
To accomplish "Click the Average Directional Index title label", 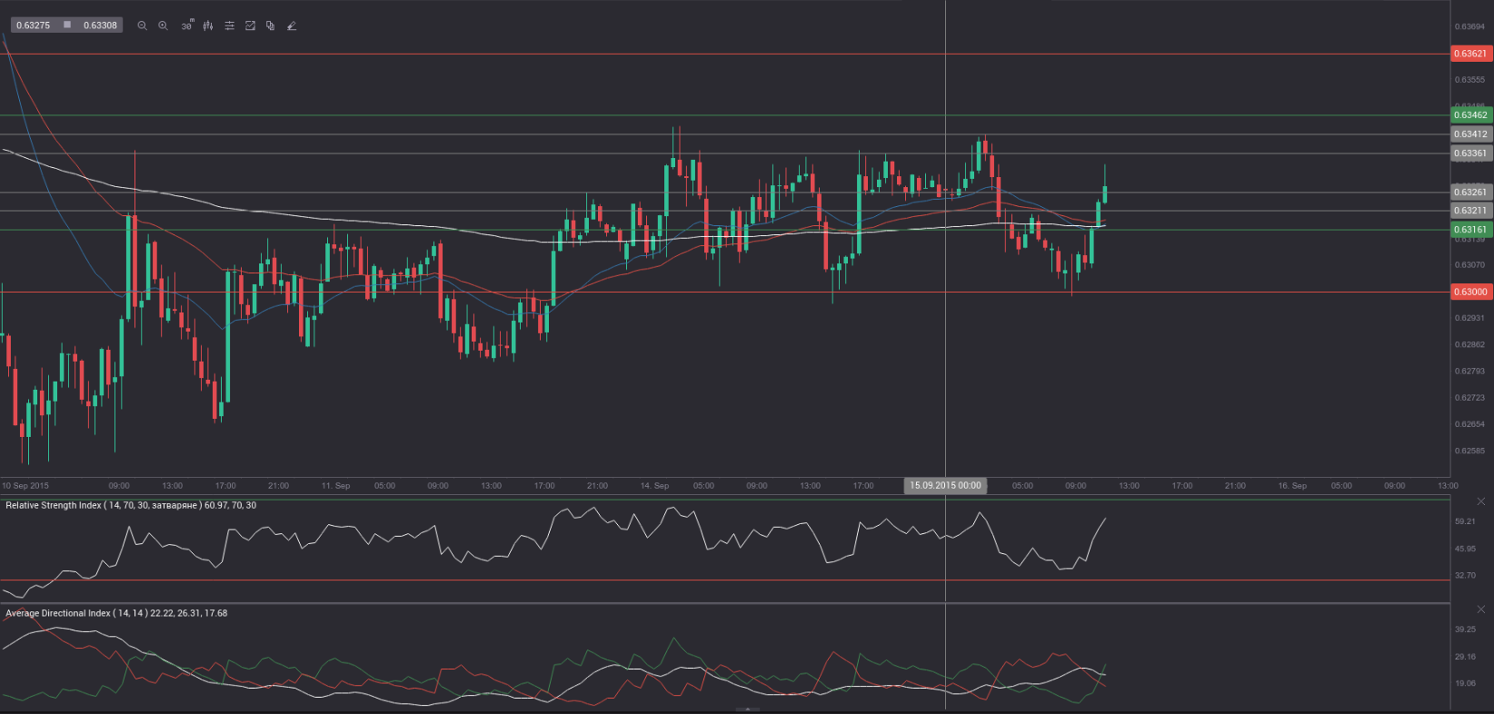I will (116, 613).
